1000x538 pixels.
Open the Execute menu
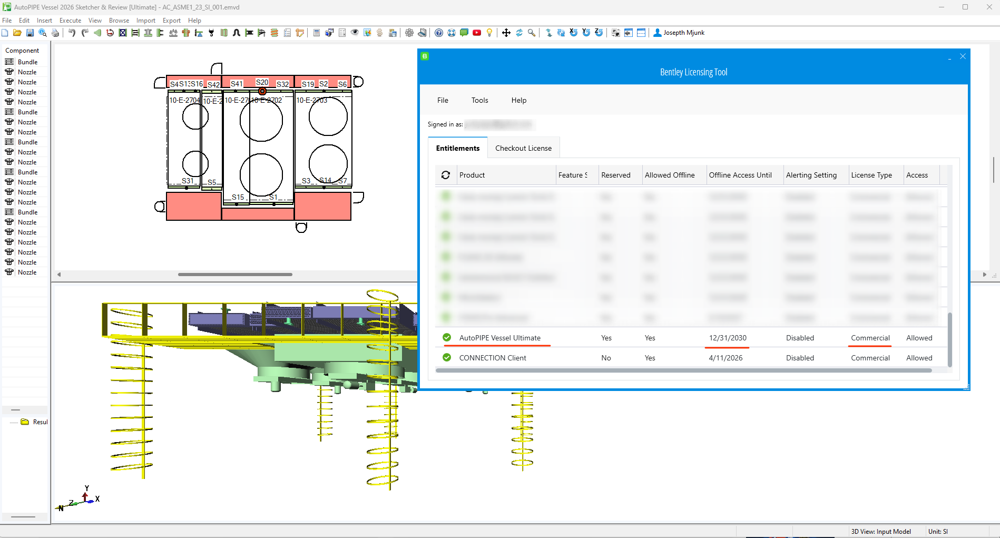point(70,21)
